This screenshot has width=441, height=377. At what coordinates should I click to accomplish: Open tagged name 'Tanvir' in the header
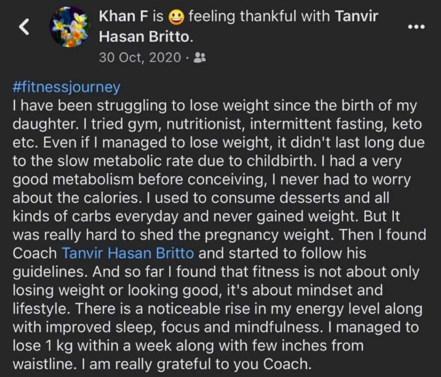tap(356, 16)
